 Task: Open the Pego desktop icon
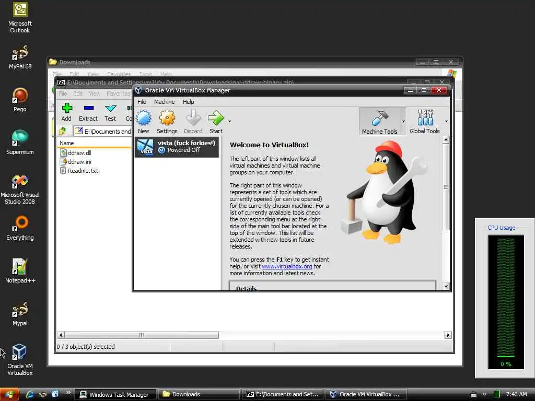click(x=20, y=100)
